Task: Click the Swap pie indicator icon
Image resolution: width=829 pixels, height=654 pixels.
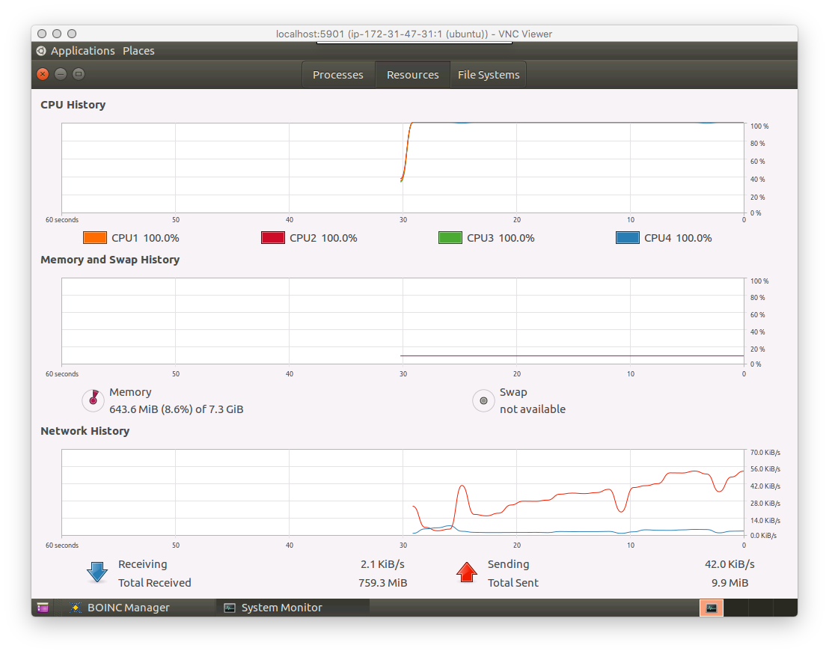Action: tap(483, 400)
